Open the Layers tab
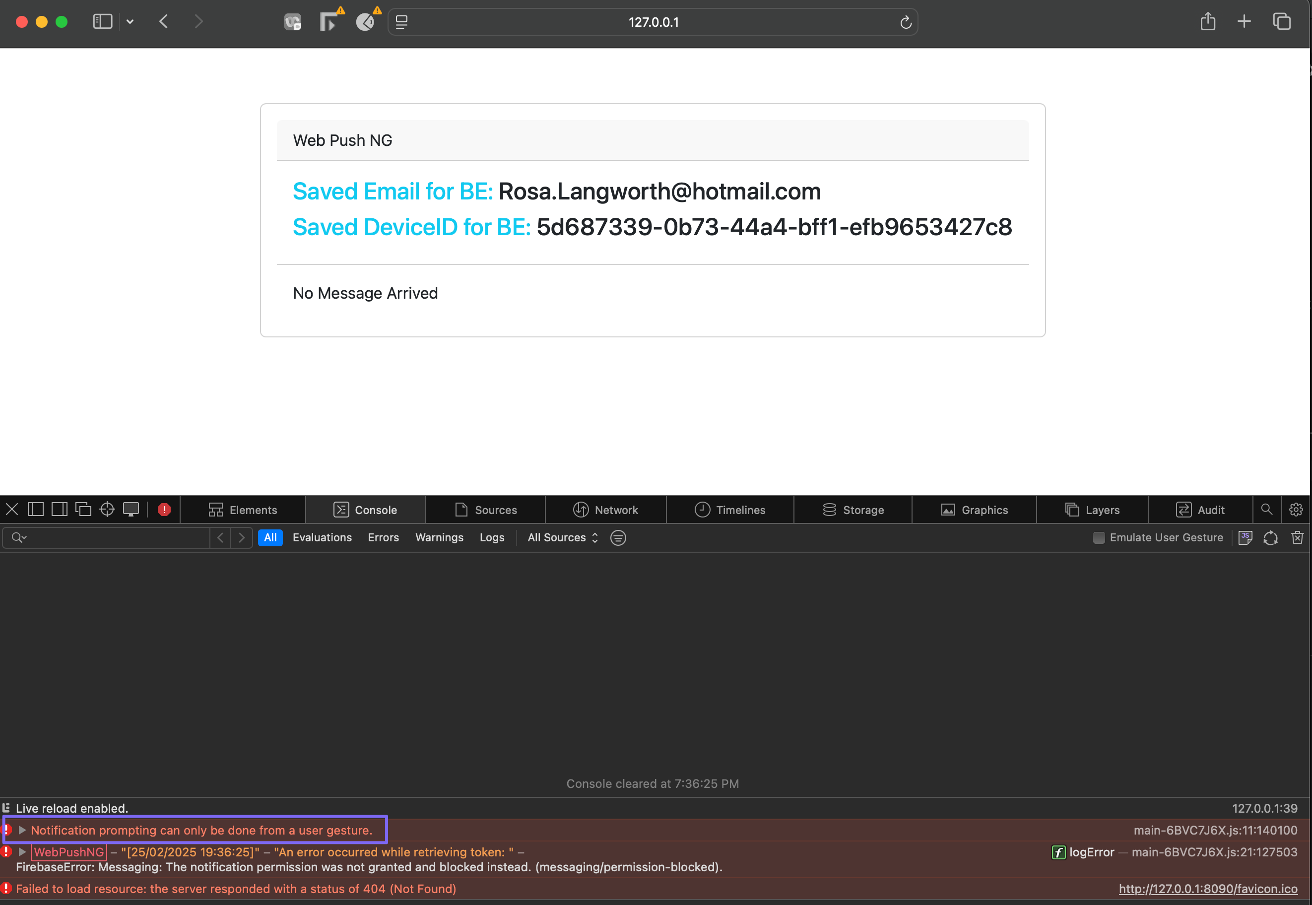 pyautogui.click(x=1093, y=510)
